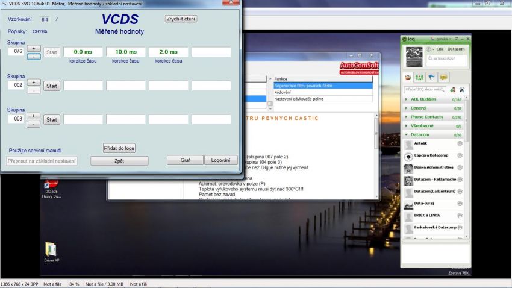
Task: Decrease group 076 with minus button
Action: [x=34, y=57]
